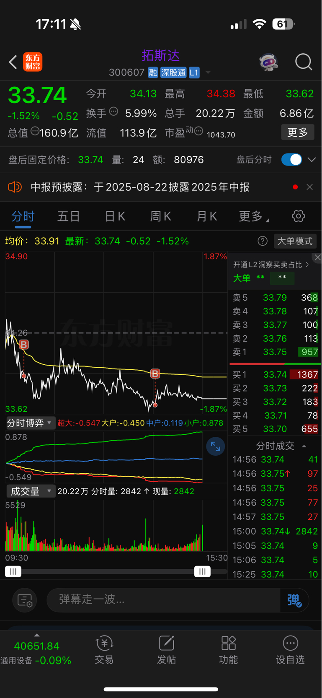The width and height of the screenshot is (322, 698).
Task: Open chart settings gear
Action: [298, 216]
